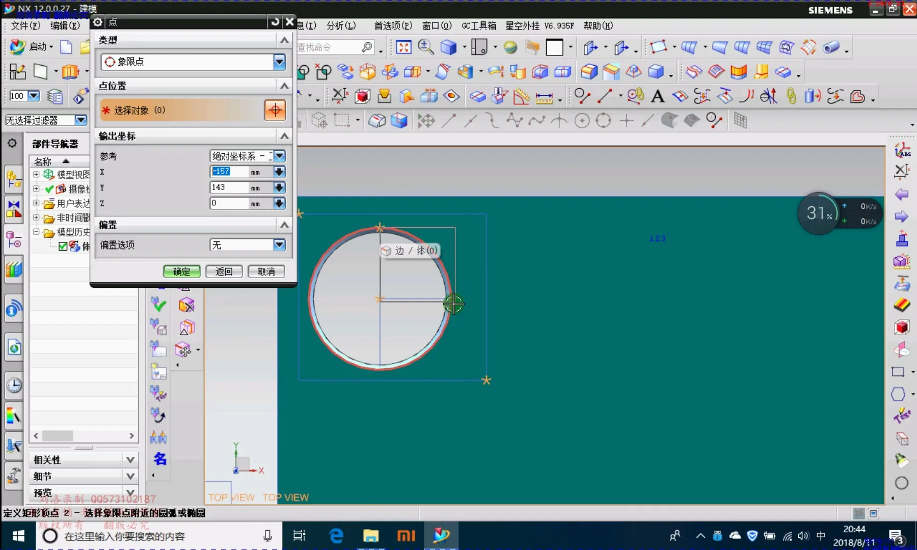The image size is (917, 550).
Task: Open the 首选项 menu
Action: tap(393, 25)
